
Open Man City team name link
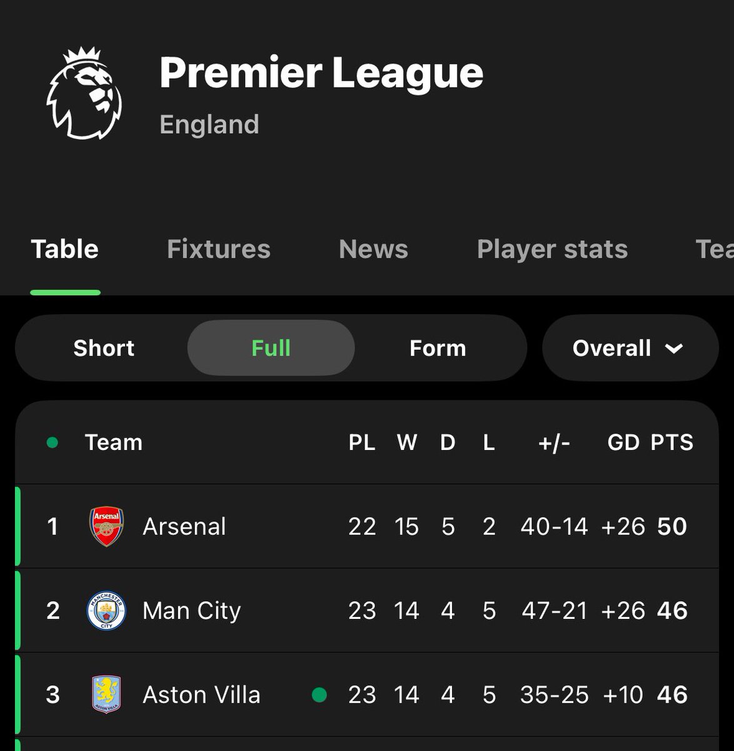click(191, 611)
